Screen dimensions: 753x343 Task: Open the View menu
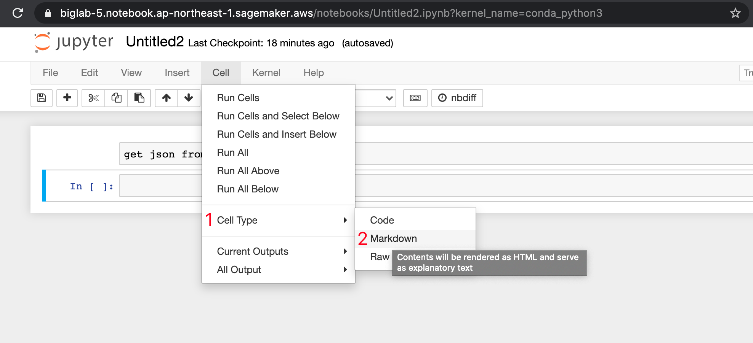[x=131, y=73]
